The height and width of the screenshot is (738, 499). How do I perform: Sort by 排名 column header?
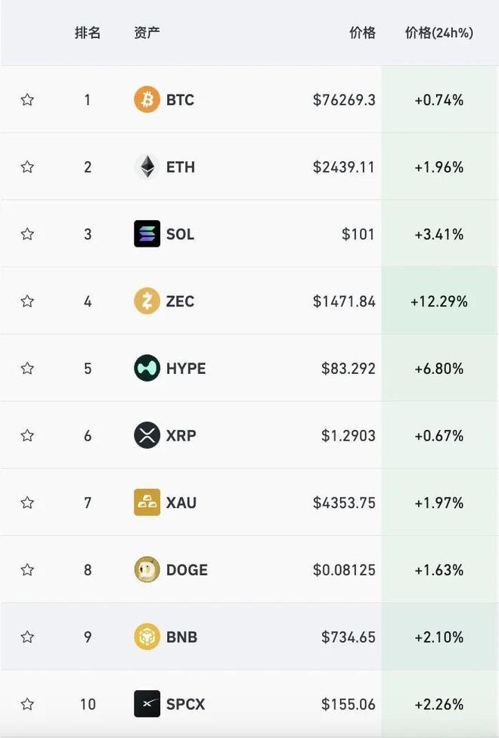point(88,33)
